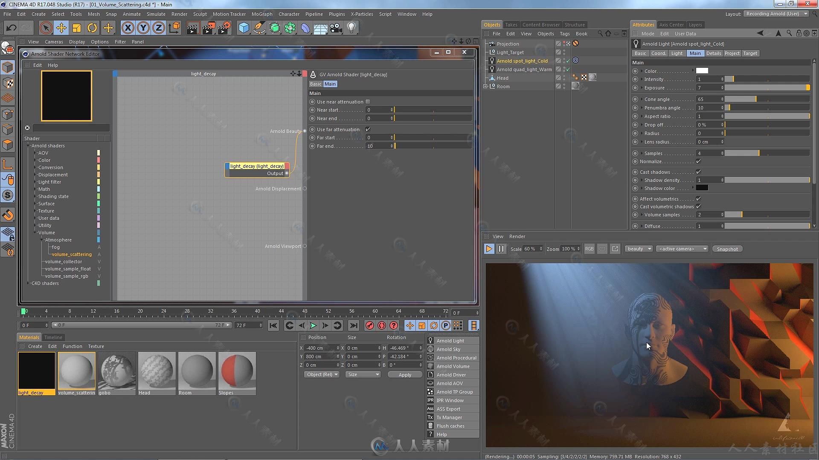Viewport: 819px width, 460px height.
Task: Open the active camera dropdown
Action: point(682,249)
